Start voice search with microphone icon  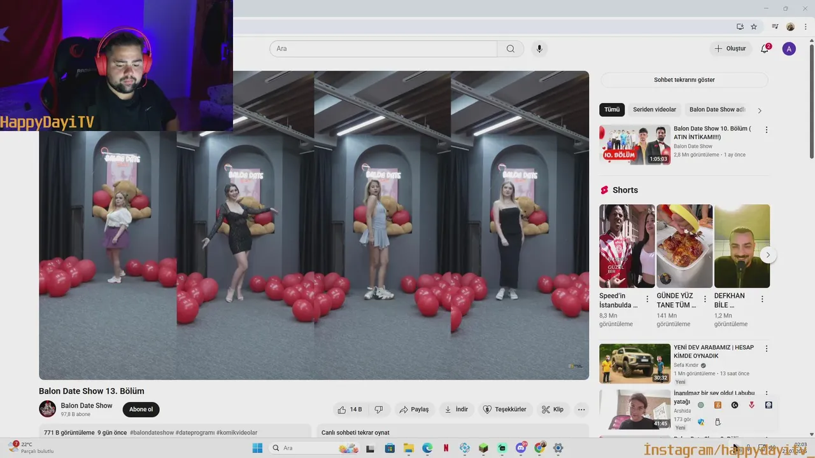click(540, 49)
